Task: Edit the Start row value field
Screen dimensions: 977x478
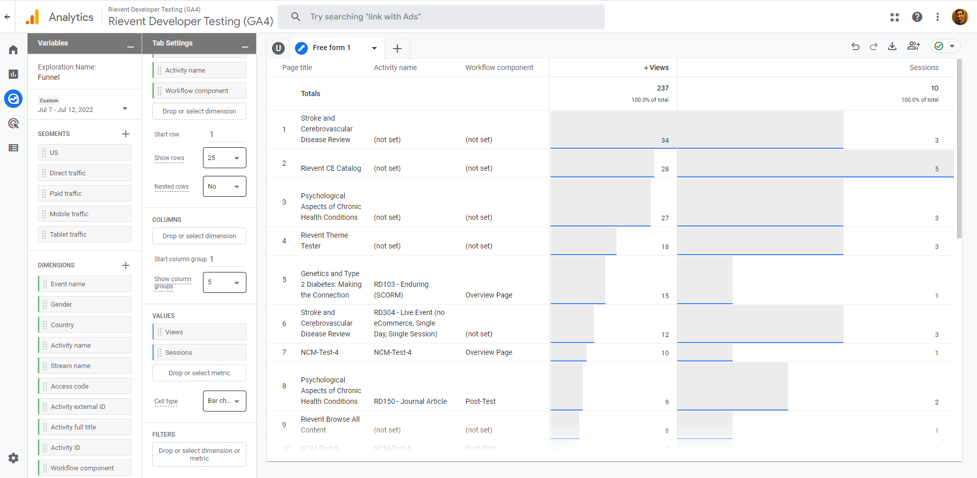Action: pyautogui.click(x=226, y=134)
